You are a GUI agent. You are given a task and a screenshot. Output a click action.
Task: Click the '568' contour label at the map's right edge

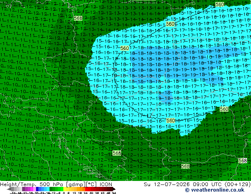click(x=243, y=161)
